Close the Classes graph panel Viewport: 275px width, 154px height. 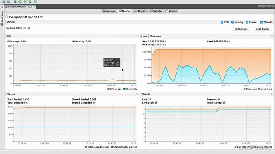137,94
